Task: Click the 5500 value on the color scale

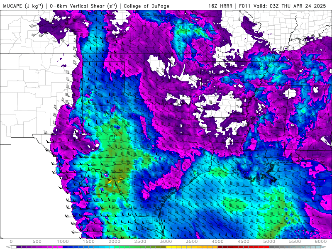Action: click(295, 242)
